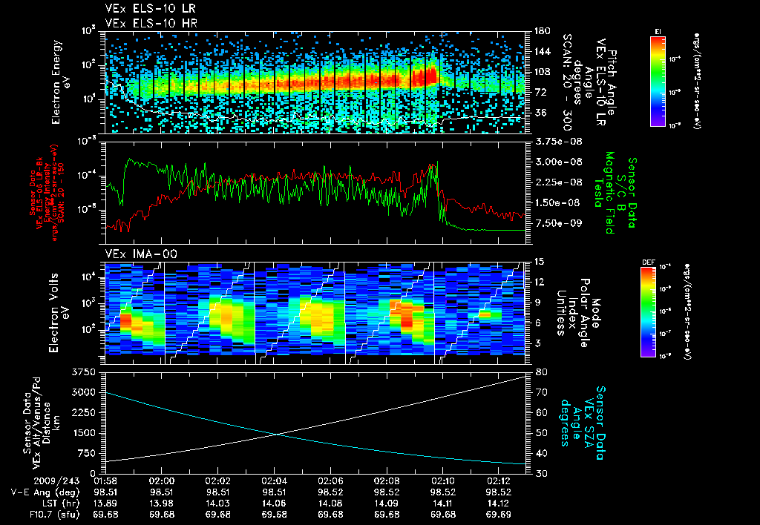The width and height of the screenshot is (760, 525).
Task: Select the EI color scale bar
Action: (658, 81)
